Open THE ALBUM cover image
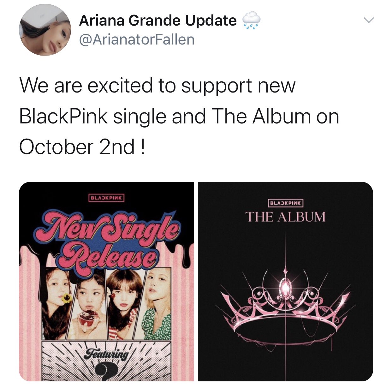 point(285,282)
